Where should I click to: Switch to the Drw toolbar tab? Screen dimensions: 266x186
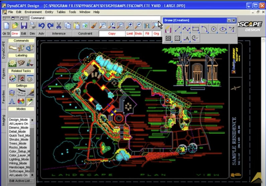pyautogui.click(x=15, y=34)
